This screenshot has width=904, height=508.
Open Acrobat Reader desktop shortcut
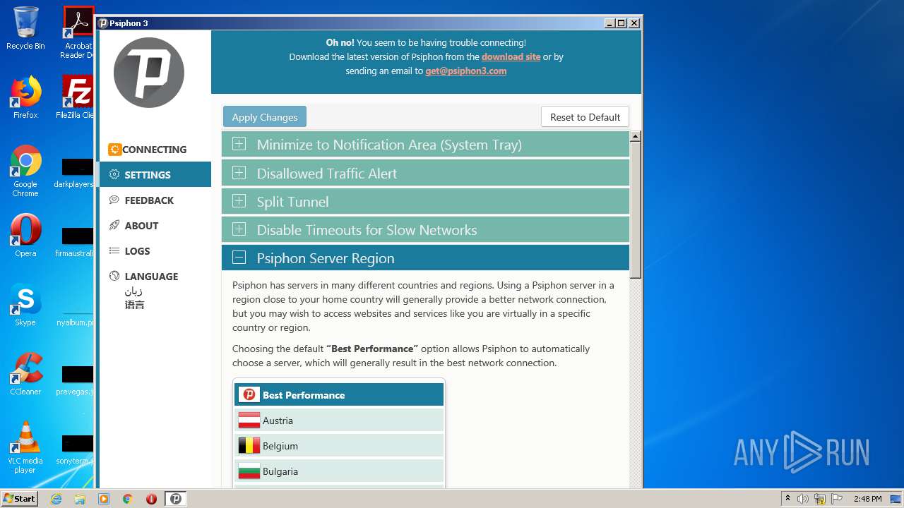click(78, 32)
